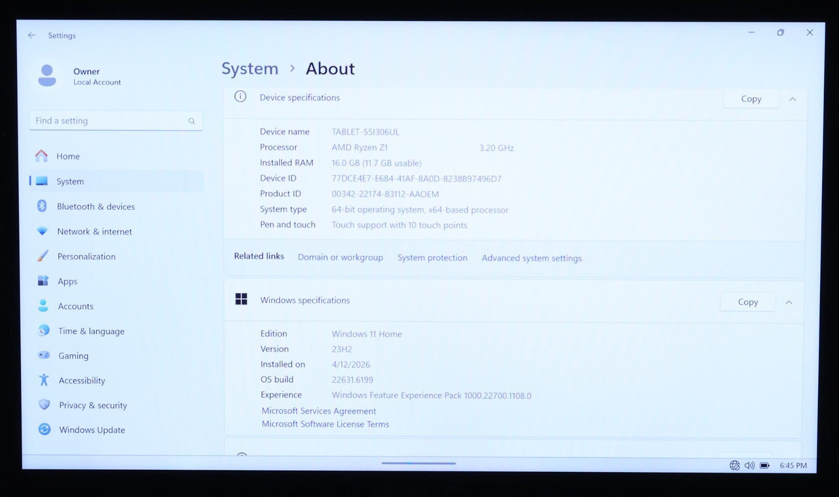Screen dimensions: 839x497
Task: Click the Accounts person icon
Action: (x=44, y=305)
